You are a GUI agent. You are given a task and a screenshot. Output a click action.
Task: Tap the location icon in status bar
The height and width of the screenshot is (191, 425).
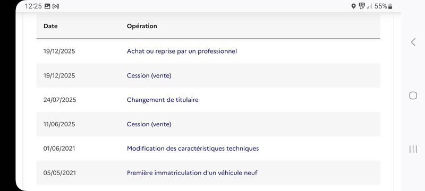[353, 6]
